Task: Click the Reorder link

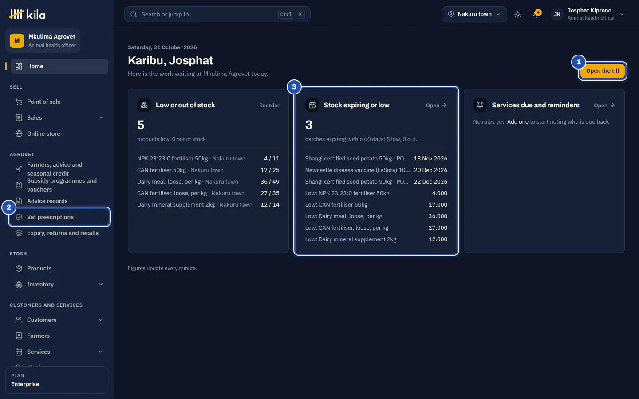Action: 269,106
